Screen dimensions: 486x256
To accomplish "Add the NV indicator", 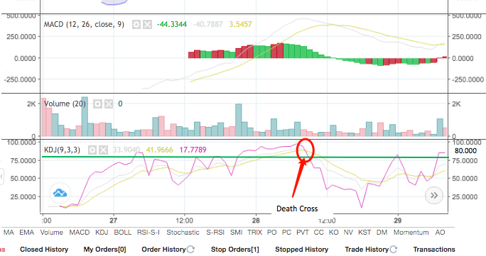I will [348, 233].
